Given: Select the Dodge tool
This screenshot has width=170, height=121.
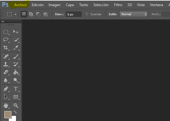Looking at the screenshot, I should [x=16, y=80].
